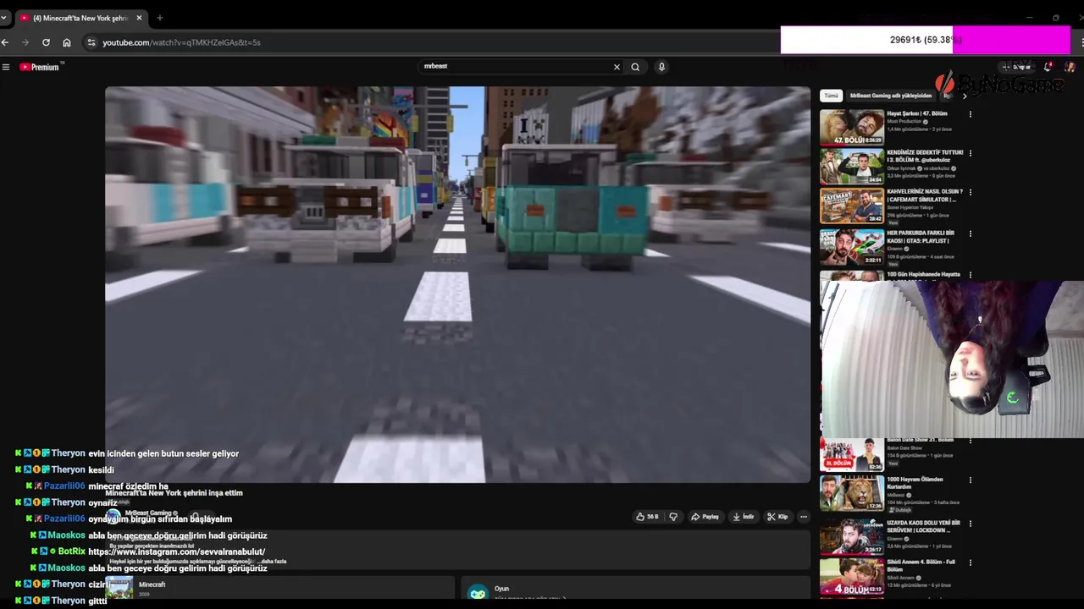Open GTA5 PLAYLIST video thumbnail
This screenshot has width=1084, height=609.
851,247
